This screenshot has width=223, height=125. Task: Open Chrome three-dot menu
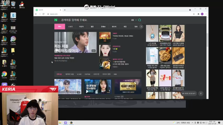(206, 14)
